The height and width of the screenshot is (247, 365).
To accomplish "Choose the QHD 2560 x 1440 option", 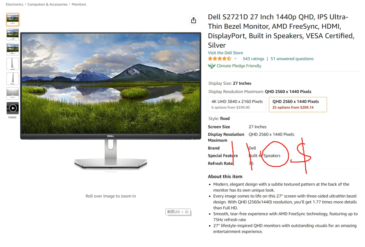I will [x=298, y=104].
